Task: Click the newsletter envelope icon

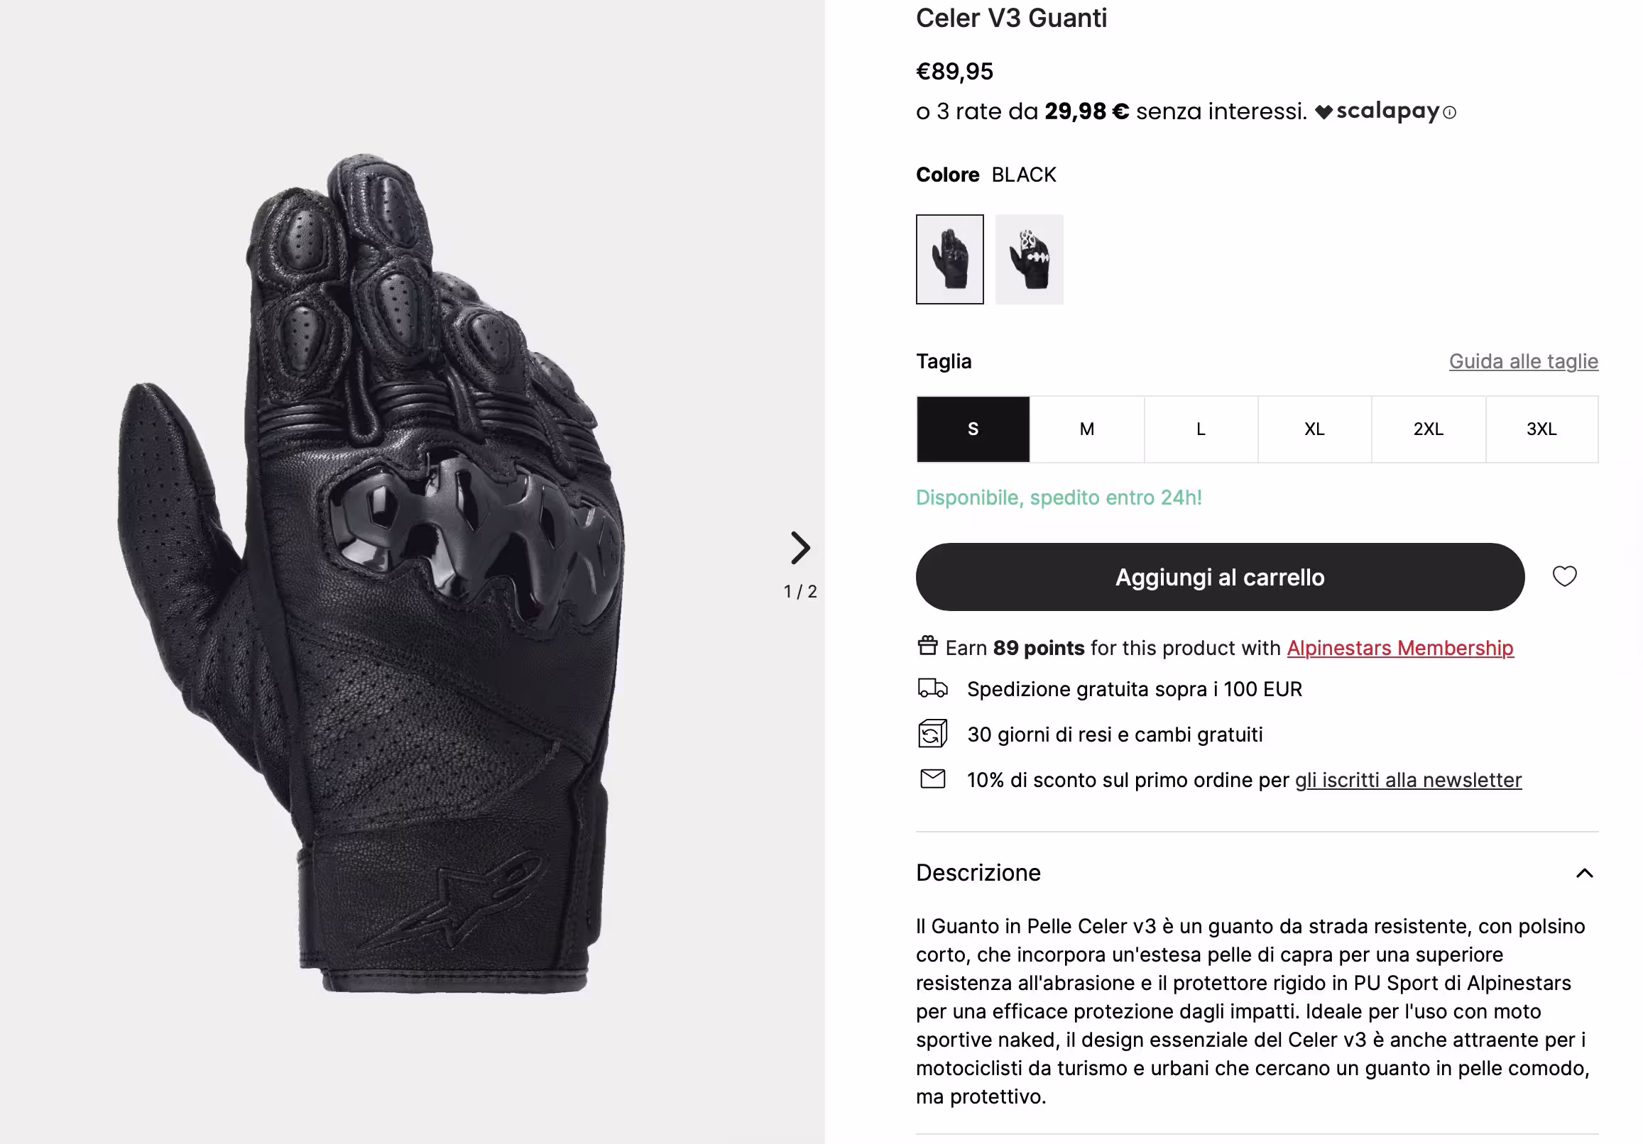Action: (x=932, y=779)
